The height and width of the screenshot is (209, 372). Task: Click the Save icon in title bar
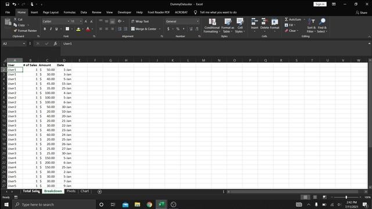coord(8,4)
